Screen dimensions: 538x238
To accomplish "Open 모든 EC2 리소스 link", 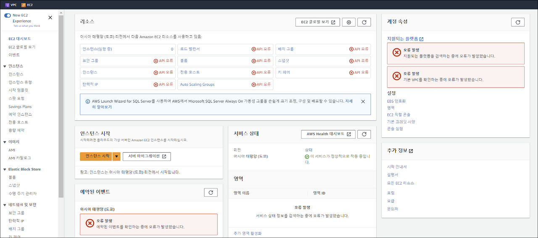I will point(401,183).
